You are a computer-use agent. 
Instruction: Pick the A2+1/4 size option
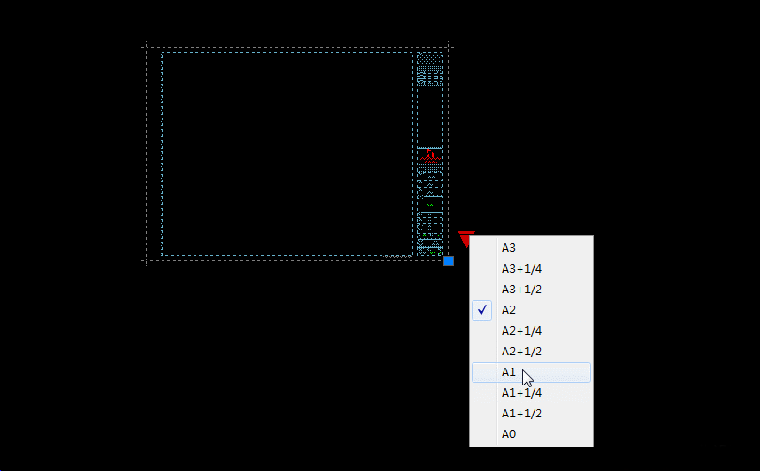[x=531, y=331]
